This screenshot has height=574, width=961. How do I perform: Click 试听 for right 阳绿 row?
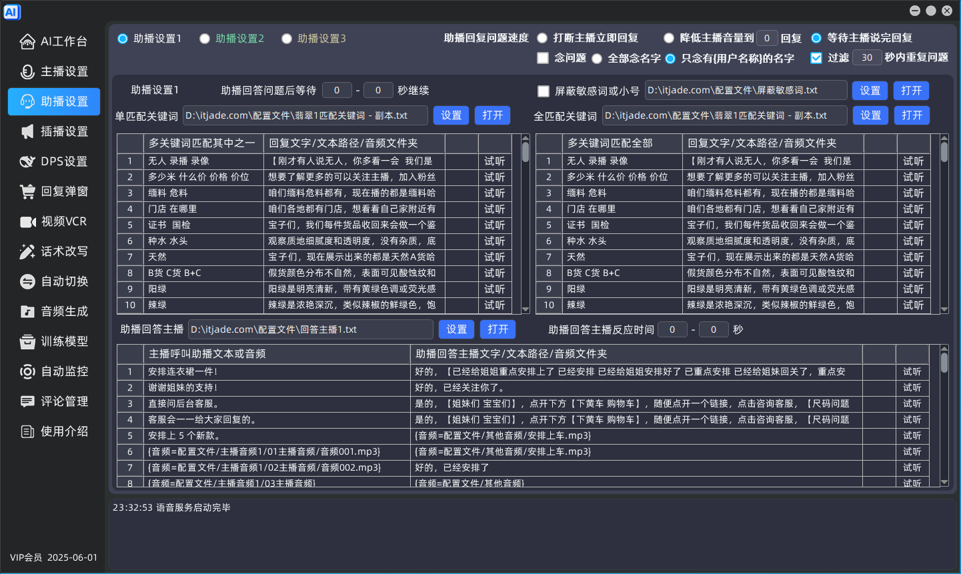pyautogui.click(x=914, y=289)
